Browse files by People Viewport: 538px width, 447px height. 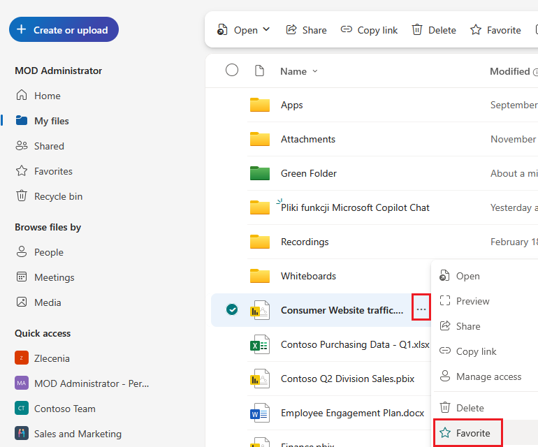point(40,252)
